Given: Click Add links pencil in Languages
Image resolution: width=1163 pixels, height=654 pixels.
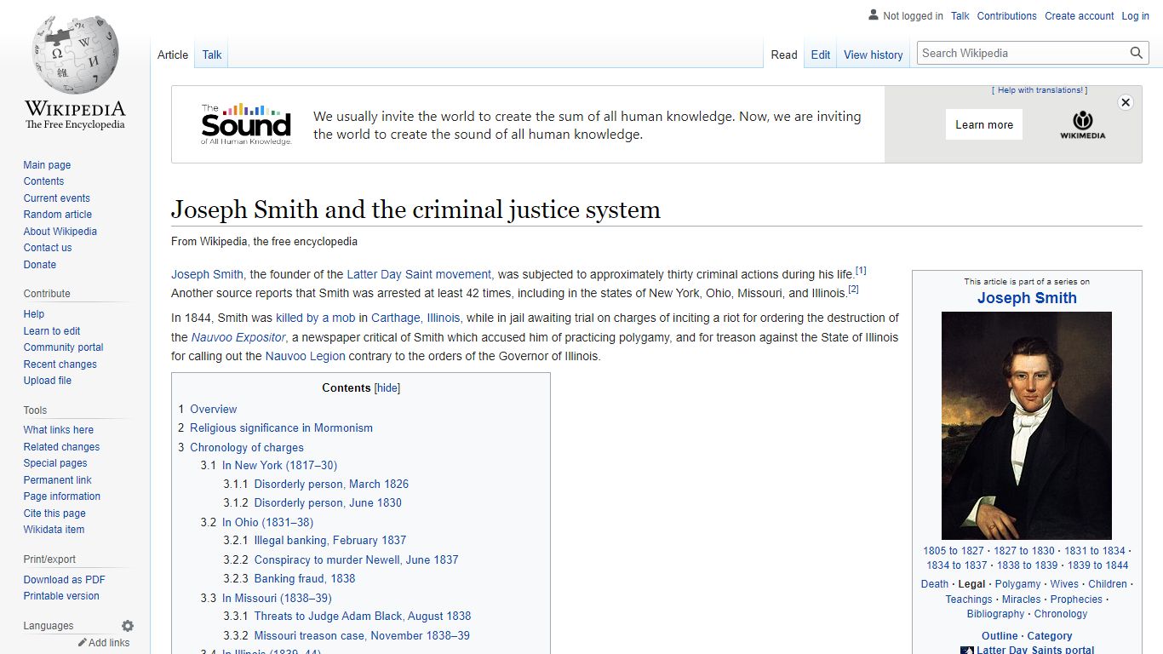Looking at the screenshot, I should pos(104,643).
